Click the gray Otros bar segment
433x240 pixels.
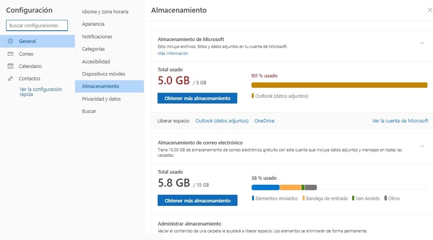pyautogui.click(x=311, y=188)
